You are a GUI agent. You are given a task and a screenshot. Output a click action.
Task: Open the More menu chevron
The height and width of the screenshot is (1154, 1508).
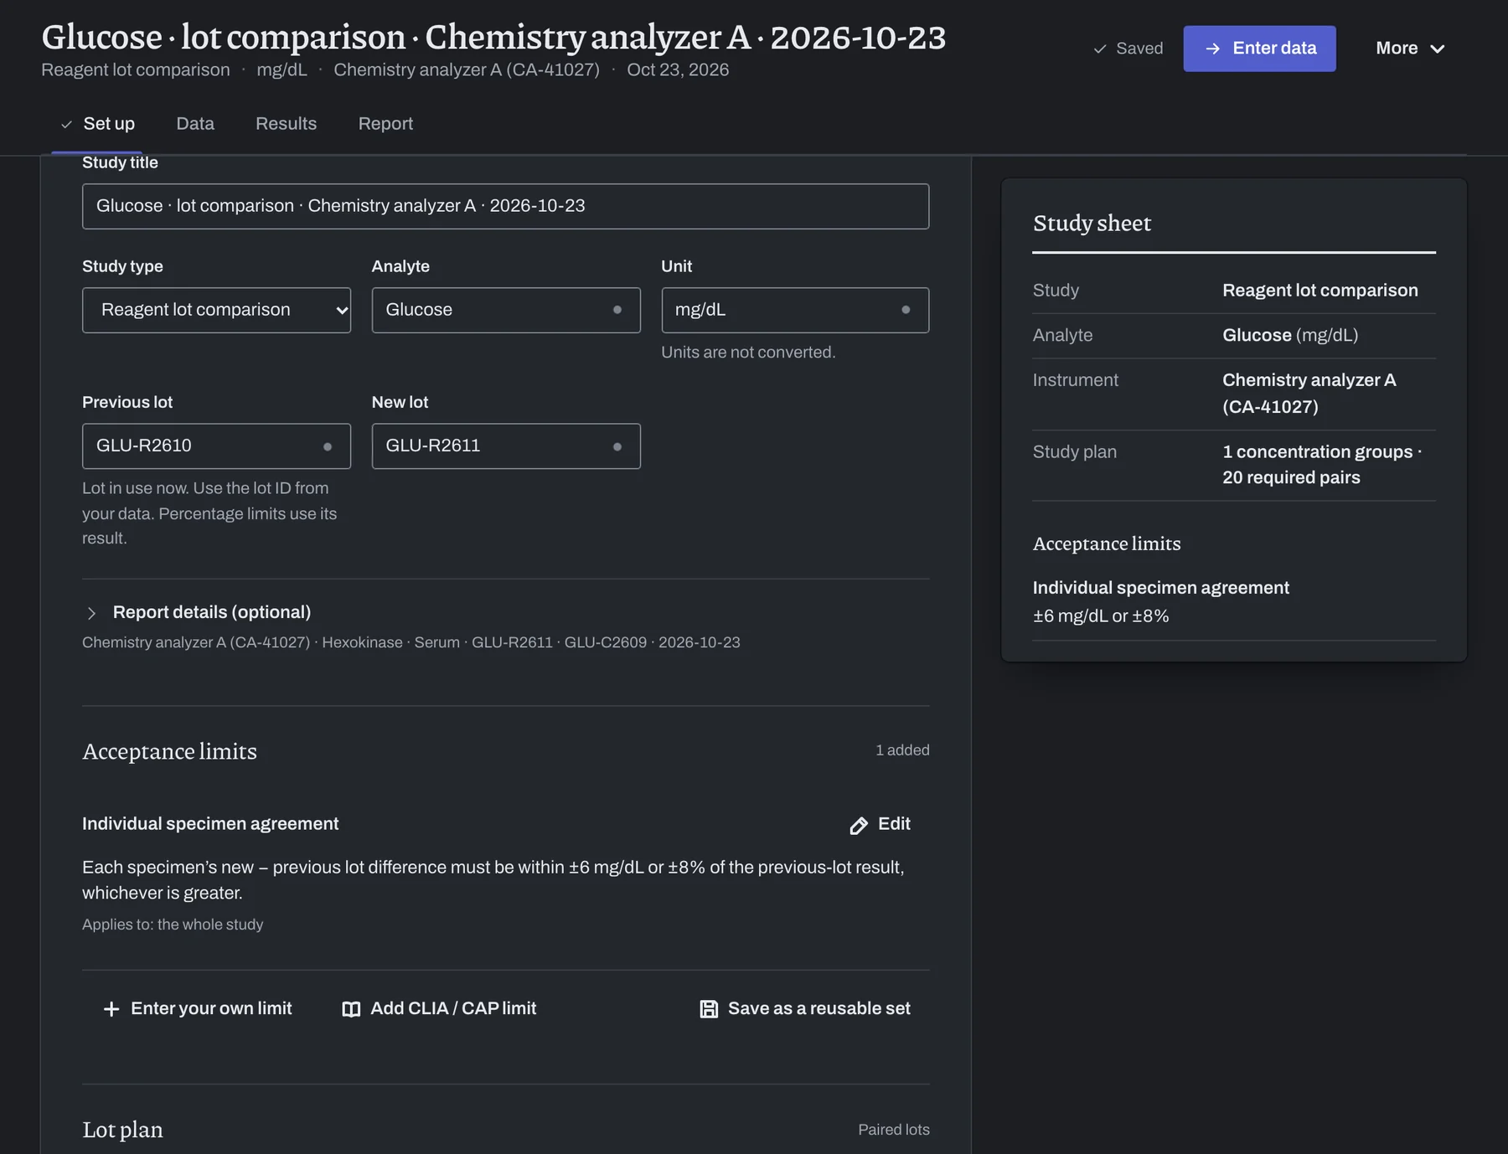(1438, 49)
